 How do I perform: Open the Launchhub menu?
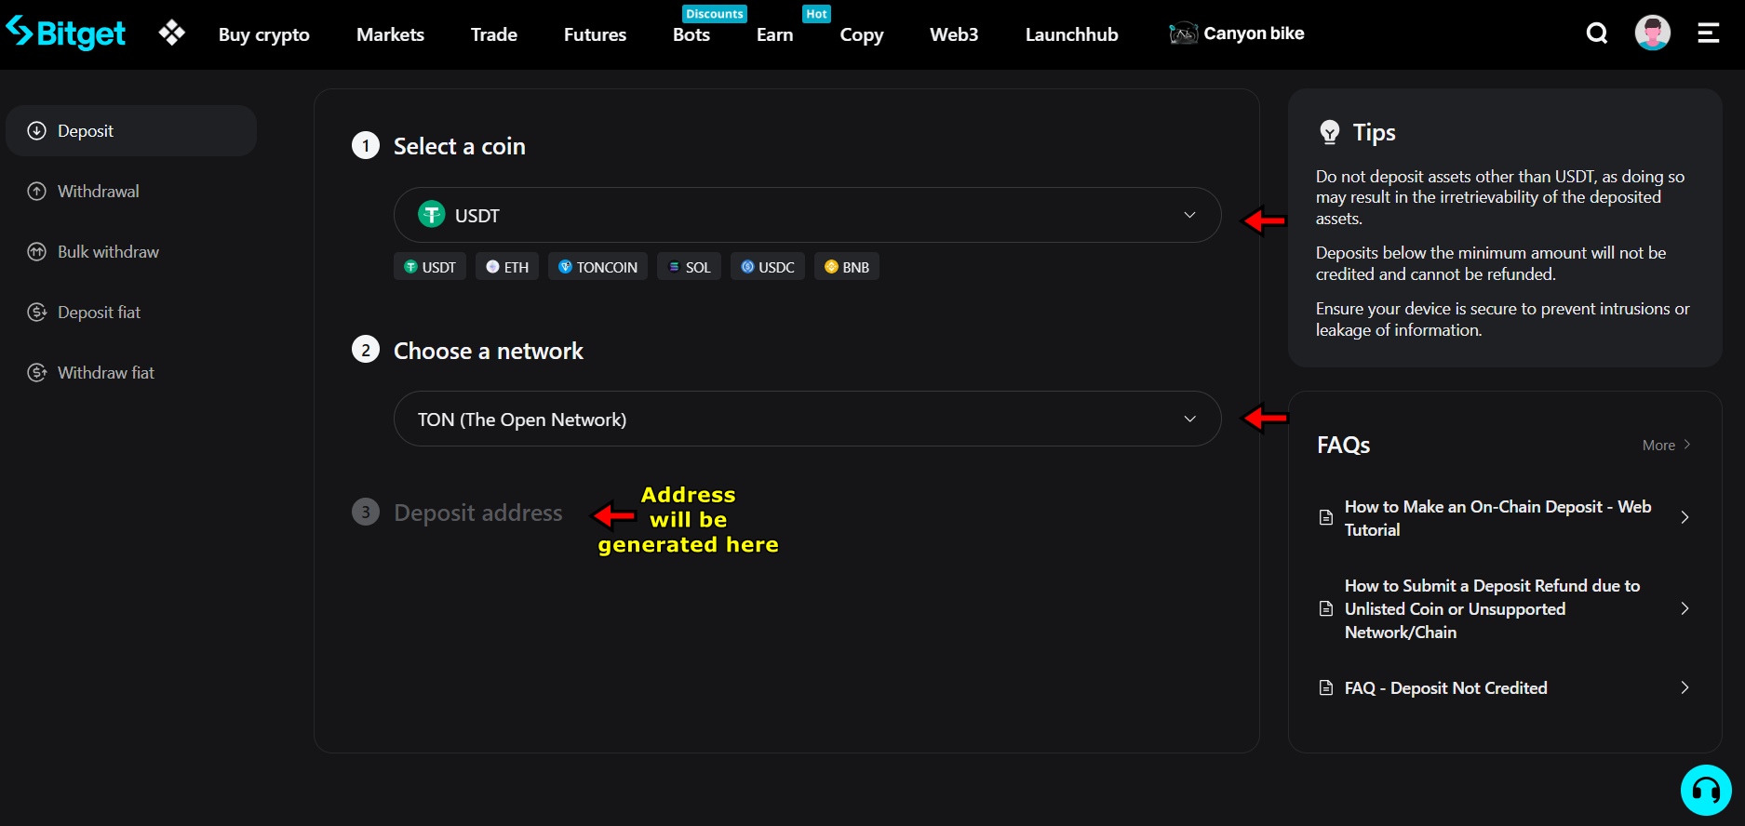(x=1072, y=34)
